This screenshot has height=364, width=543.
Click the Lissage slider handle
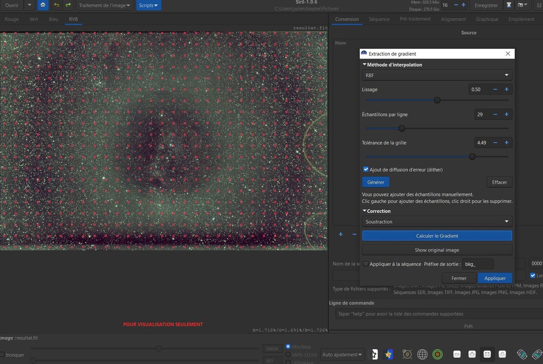[x=437, y=100]
